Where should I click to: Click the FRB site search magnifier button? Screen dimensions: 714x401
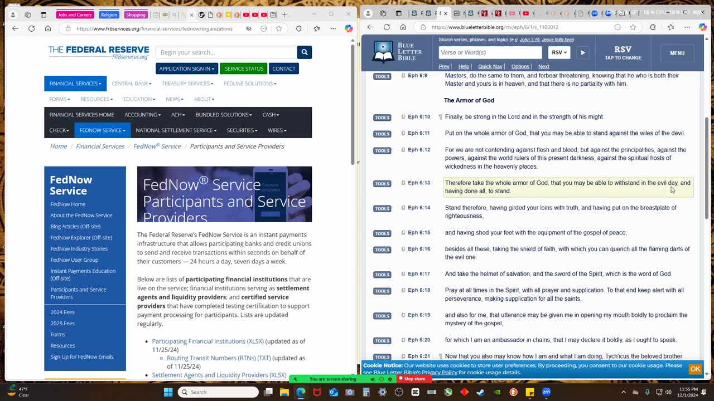click(304, 52)
